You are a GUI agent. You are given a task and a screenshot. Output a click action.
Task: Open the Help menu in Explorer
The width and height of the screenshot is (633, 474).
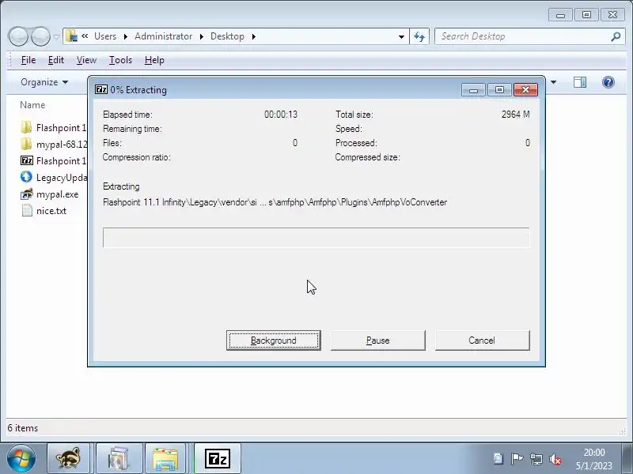pyautogui.click(x=154, y=60)
